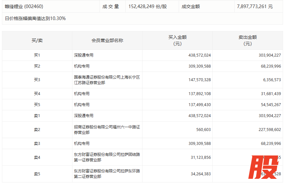Image resolution: width=285 pixels, height=185 pixels.
Task: Click the stock name 赣锋锂业 (002460)
Action: (24, 6)
